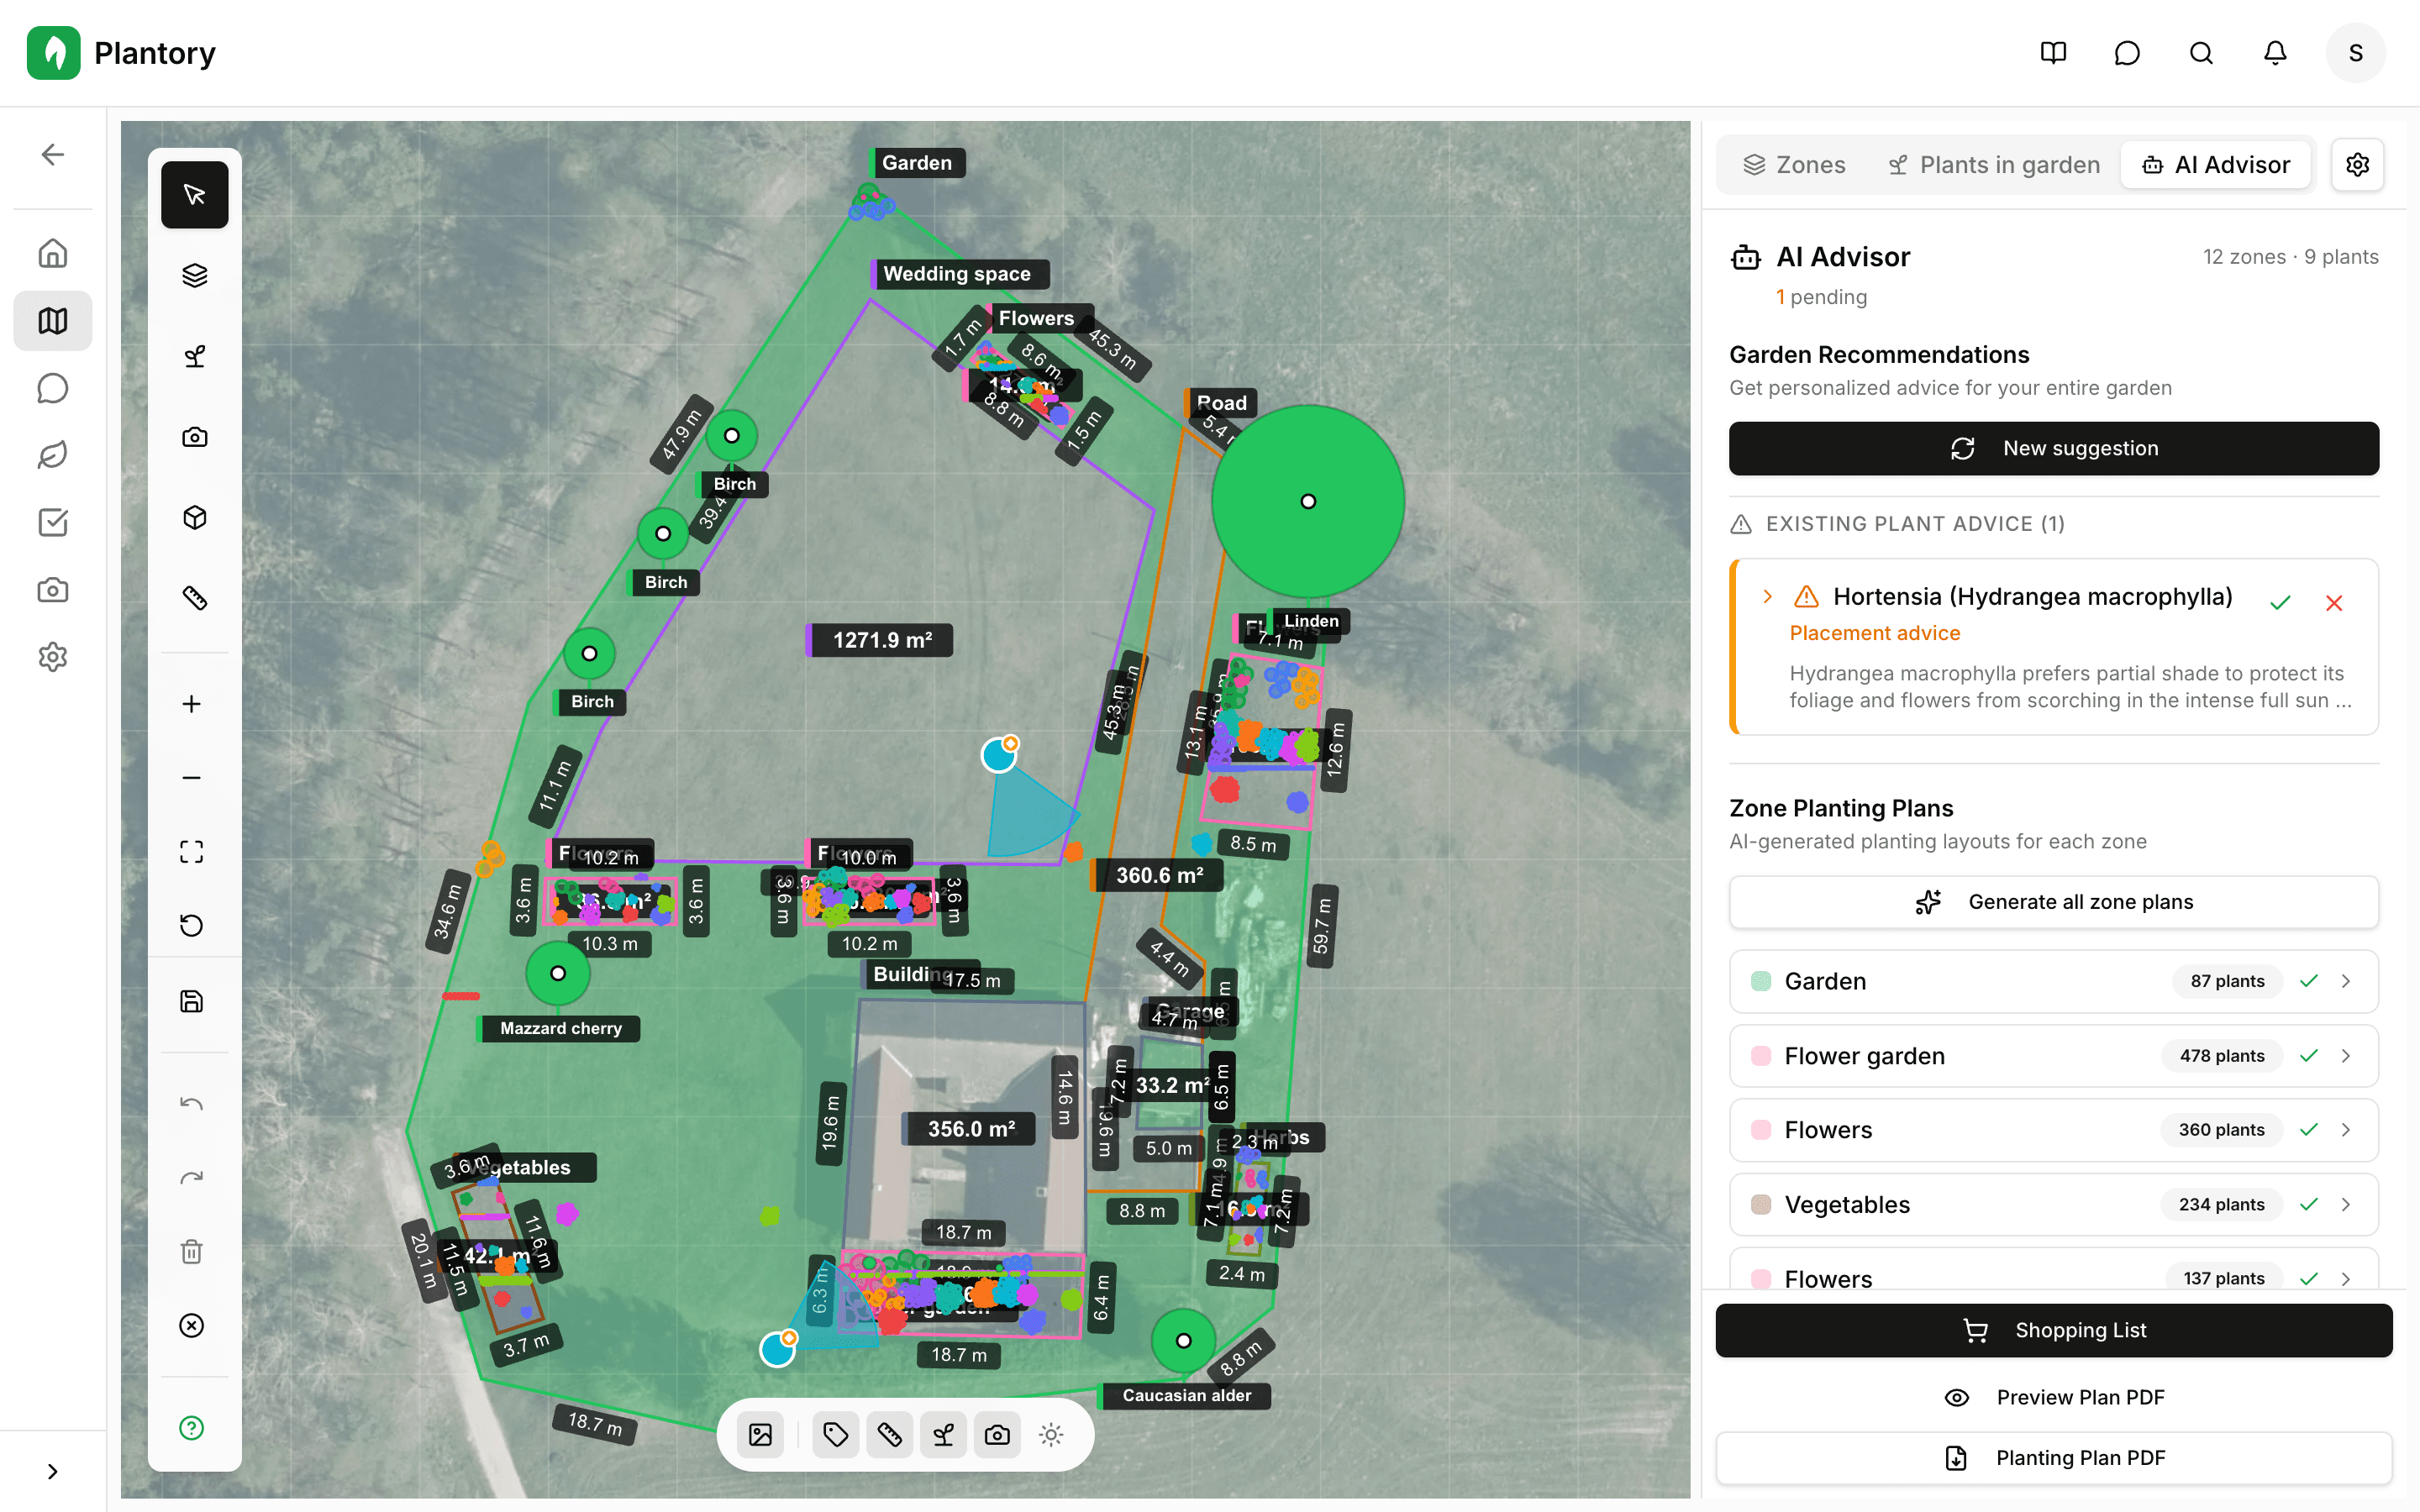Switch to the Zones tab
The image size is (2420, 1512).
tap(1793, 164)
